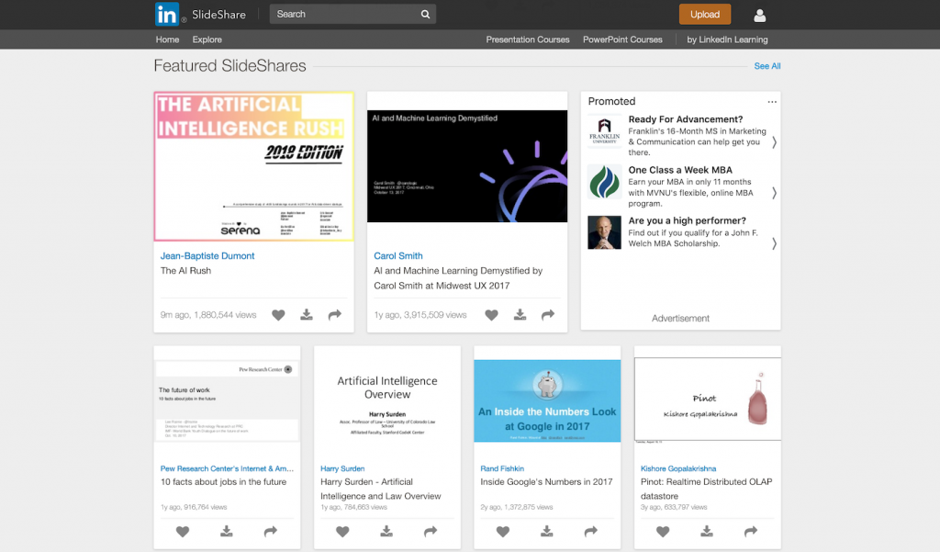The width and height of the screenshot is (940, 552).
Task: Open Harry Surden author link
Action: tap(342, 468)
